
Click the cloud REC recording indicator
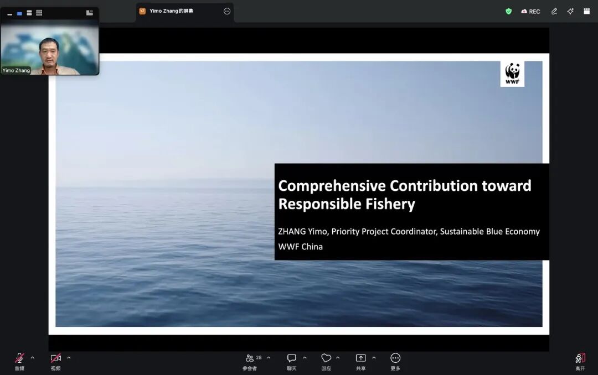[x=530, y=12]
